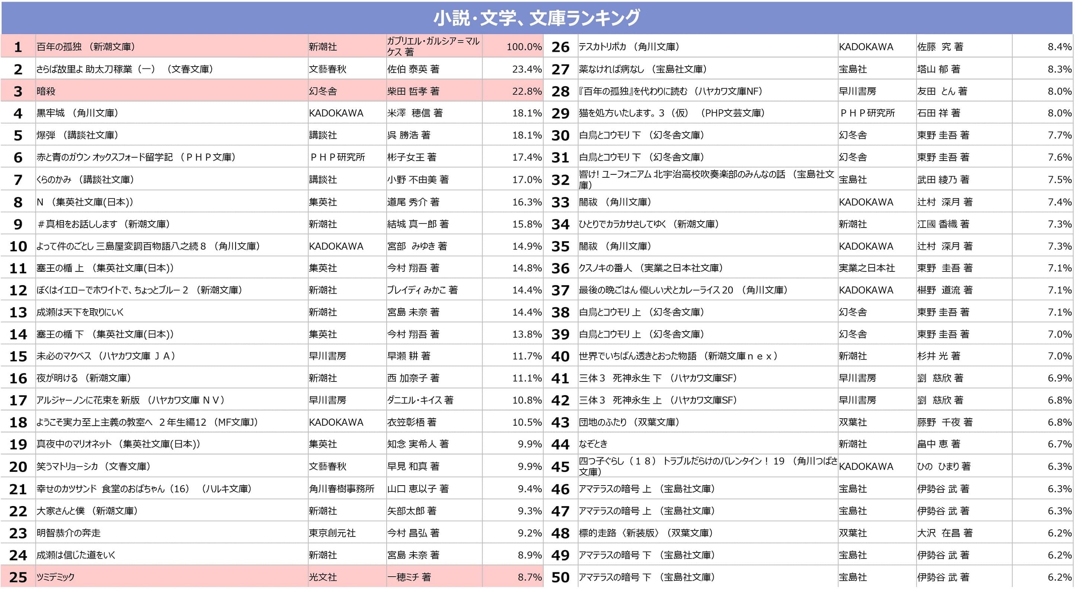Select the rank 1 title 百年の孤独
Image resolution: width=1075 pixels, height=593 pixels.
pyautogui.click(x=86, y=47)
